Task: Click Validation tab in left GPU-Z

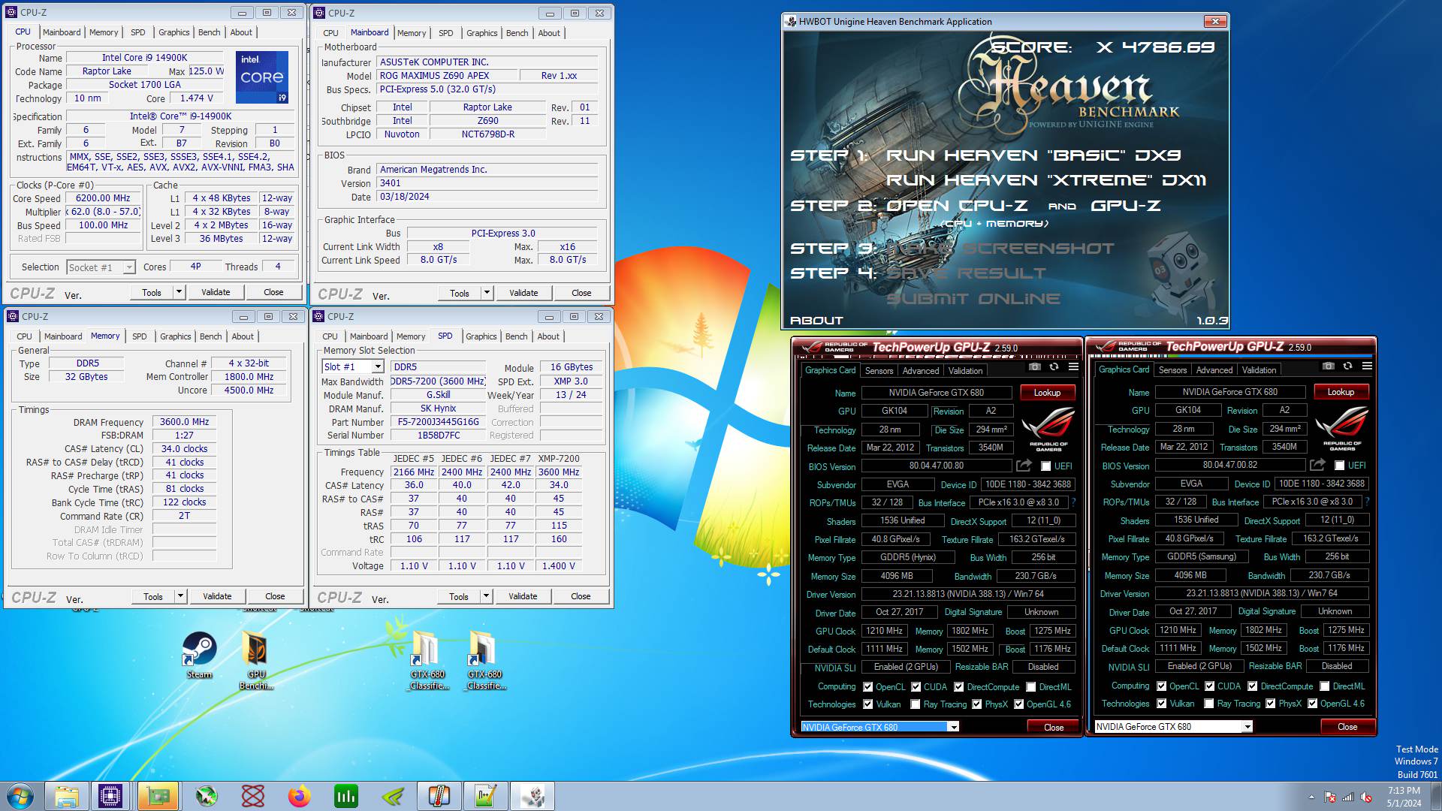Action: (x=965, y=371)
